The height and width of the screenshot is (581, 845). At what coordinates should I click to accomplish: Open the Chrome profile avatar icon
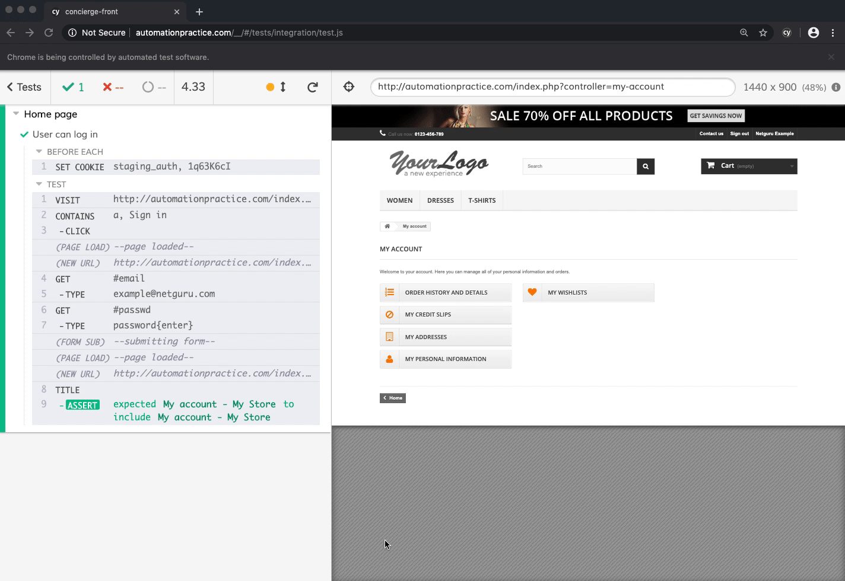click(x=814, y=33)
